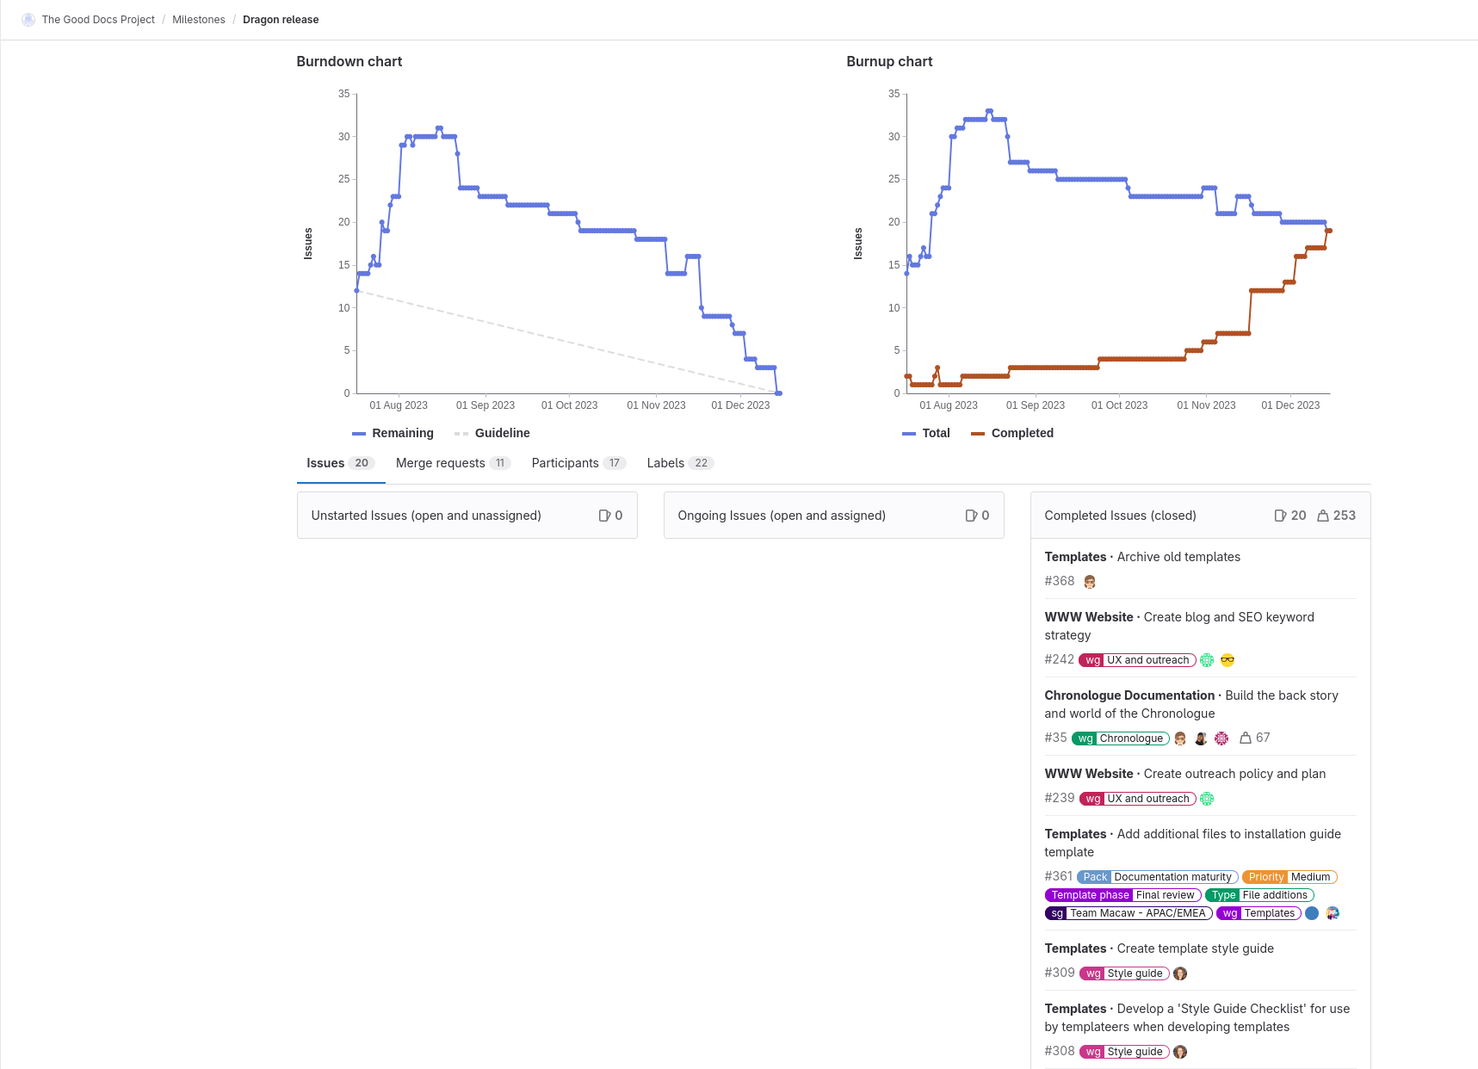Click Unstarted Issues (open and unassigned) header
1478x1069 pixels.
point(426,516)
